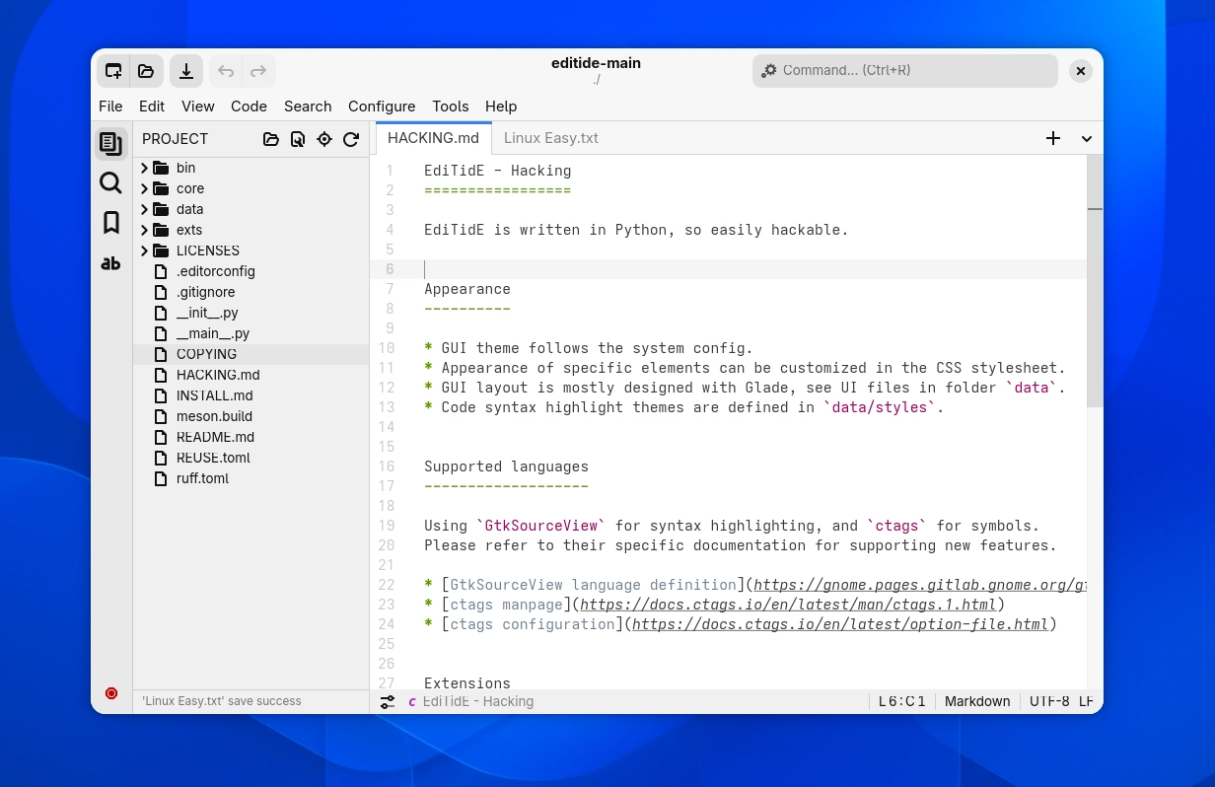This screenshot has height=787, width=1215.
Task: Click the 'EdiTidE - Hacking' symbol label in status bar
Action: [478, 702]
